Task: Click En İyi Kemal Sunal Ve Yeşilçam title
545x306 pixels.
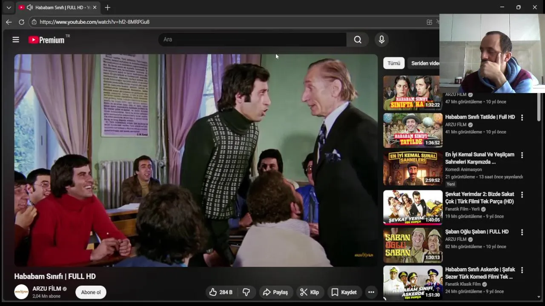Action: (x=479, y=158)
